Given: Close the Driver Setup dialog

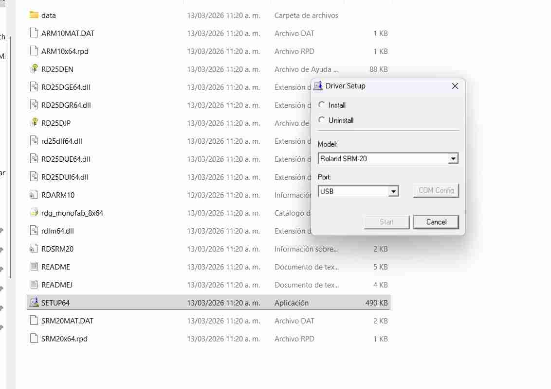Looking at the screenshot, I should click(455, 86).
